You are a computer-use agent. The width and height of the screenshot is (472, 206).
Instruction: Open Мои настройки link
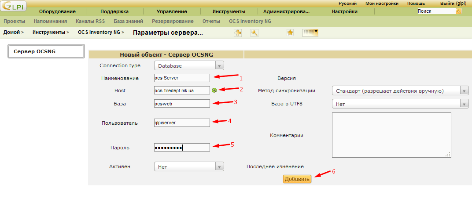pos(382,4)
